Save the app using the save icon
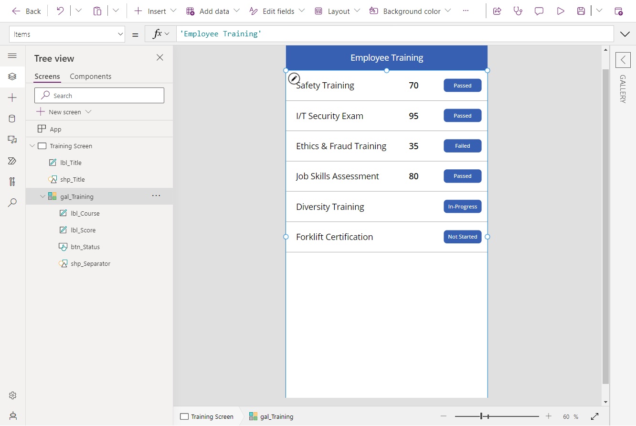Screen dimensions: 636x426 [581, 11]
